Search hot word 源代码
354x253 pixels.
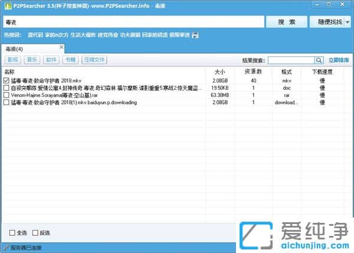(35, 35)
